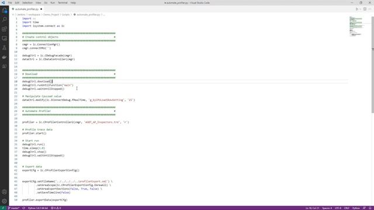Open the File menu
This screenshot has width=374, height=210.
(x=10, y=3)
